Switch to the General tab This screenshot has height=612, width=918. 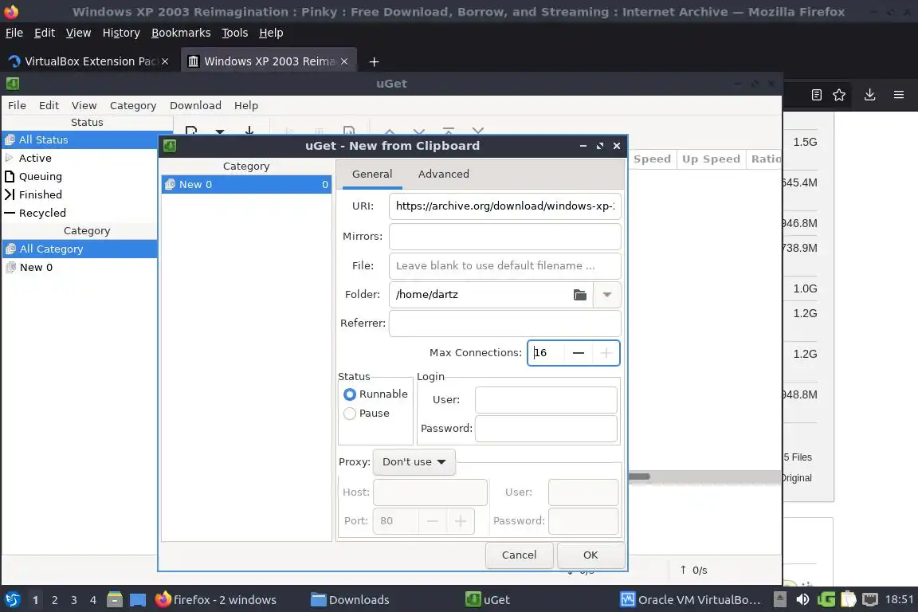pyautogui.click(x=372, y=174)
